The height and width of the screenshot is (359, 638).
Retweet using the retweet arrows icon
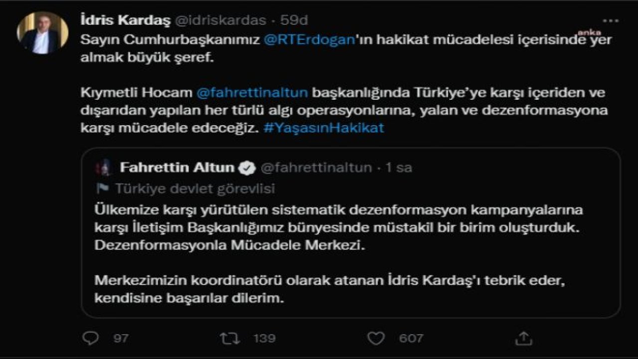pos(230,338)
